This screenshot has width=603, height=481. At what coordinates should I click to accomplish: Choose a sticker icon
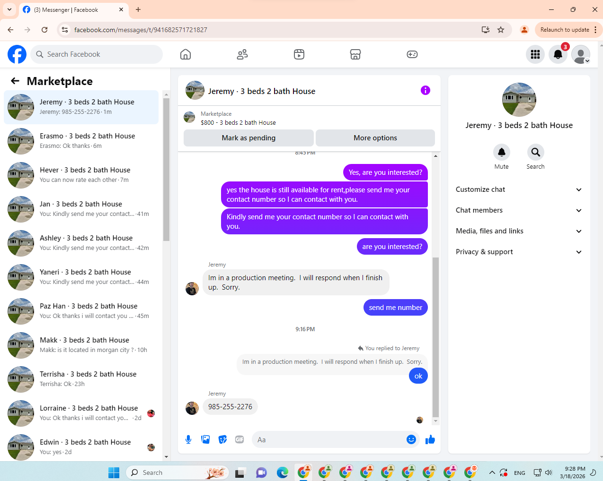click(x=222, y=439)
